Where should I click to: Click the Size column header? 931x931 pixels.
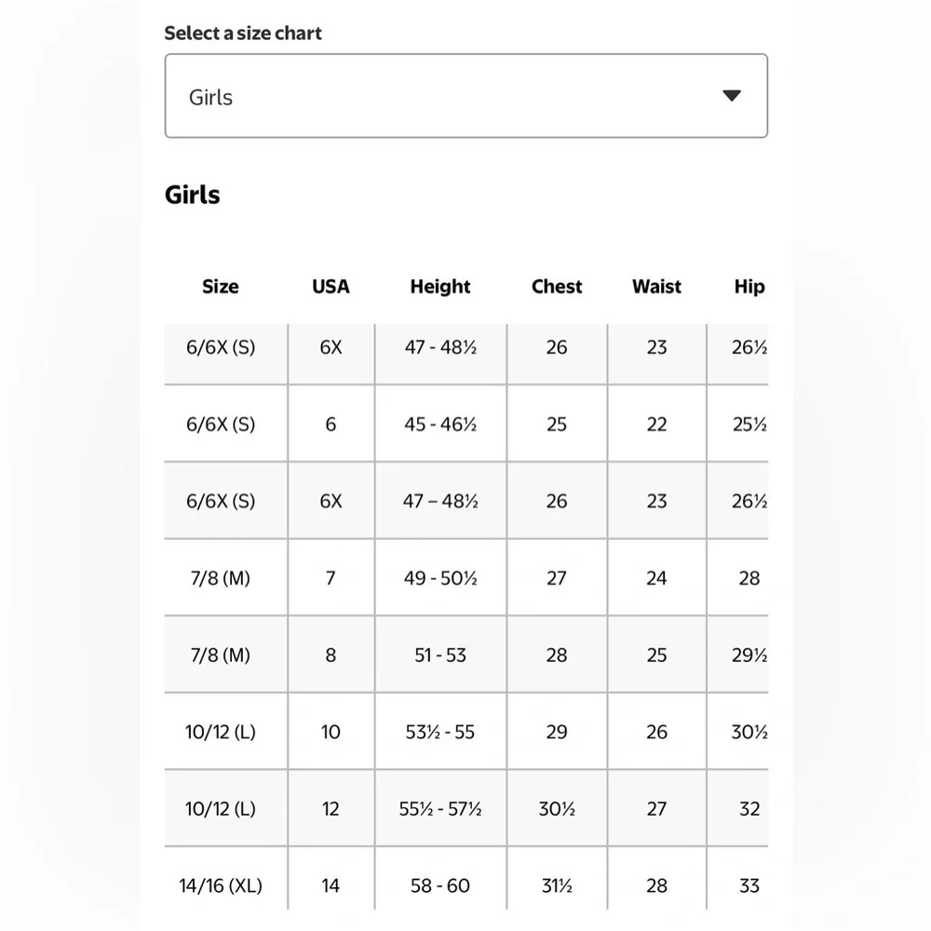[x=221, y=287]
